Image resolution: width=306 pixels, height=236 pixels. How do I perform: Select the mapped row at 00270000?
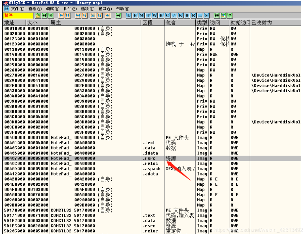tap(152, 75)
